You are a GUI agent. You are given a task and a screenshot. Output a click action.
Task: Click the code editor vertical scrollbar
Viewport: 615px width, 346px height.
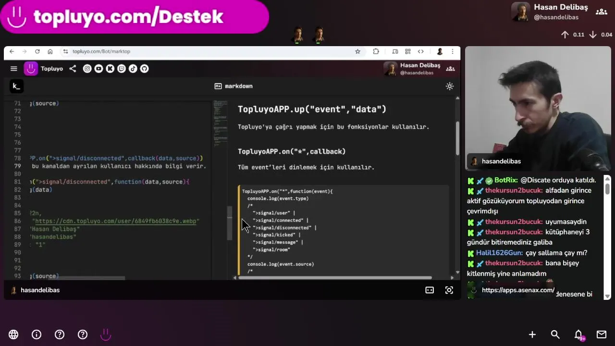coord(230,222)
